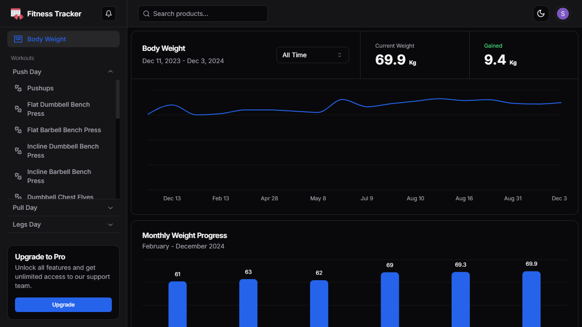Click Incline Barbell Bench Press icon

pyautogui.click(x=18, y=176)
